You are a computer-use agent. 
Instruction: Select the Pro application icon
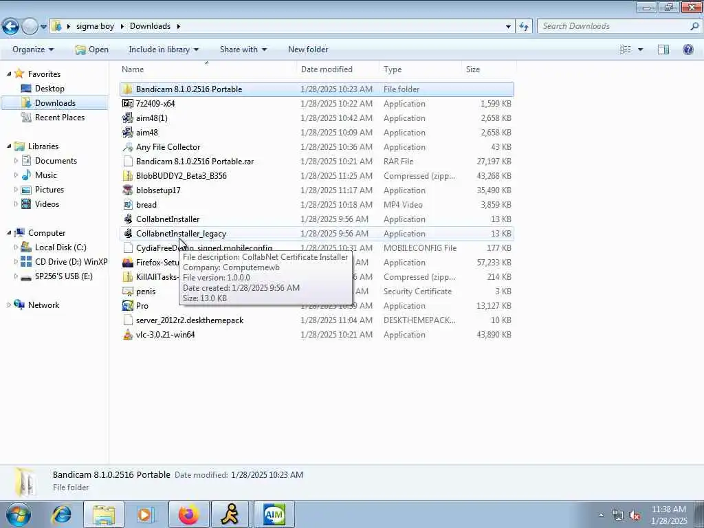coord(127,306)
